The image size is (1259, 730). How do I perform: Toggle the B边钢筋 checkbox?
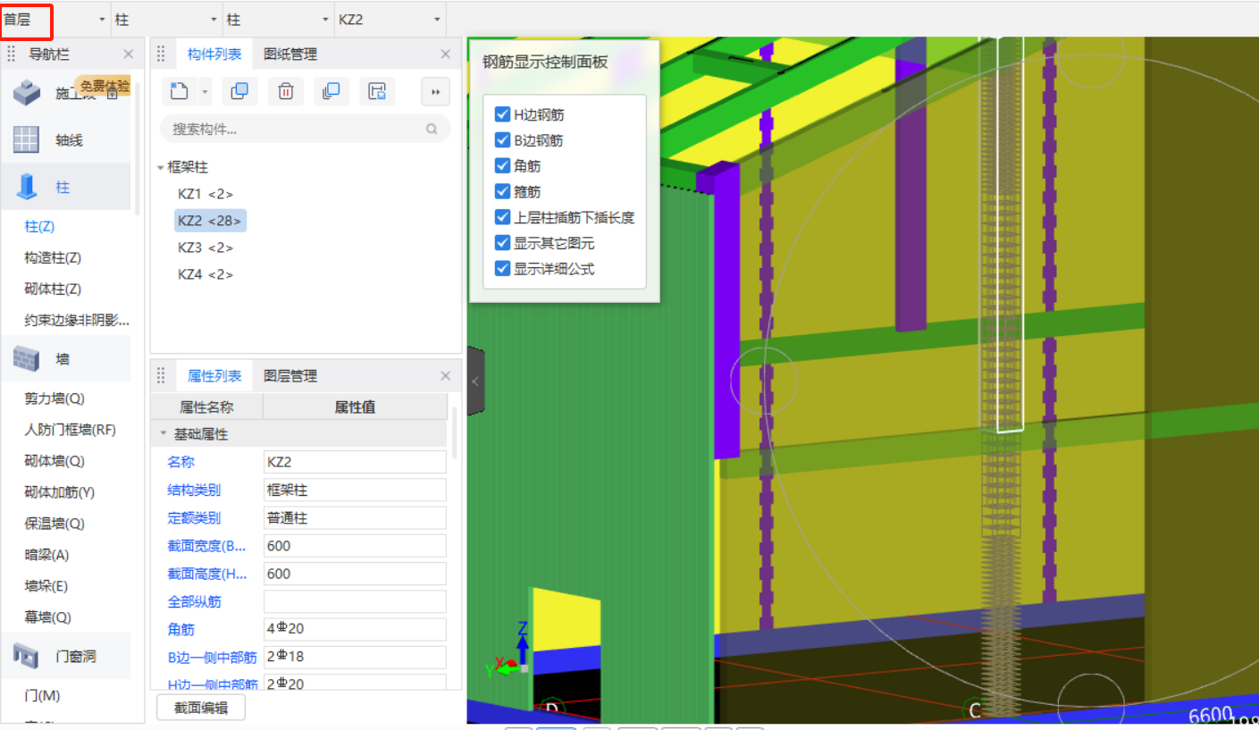[502, 140]
